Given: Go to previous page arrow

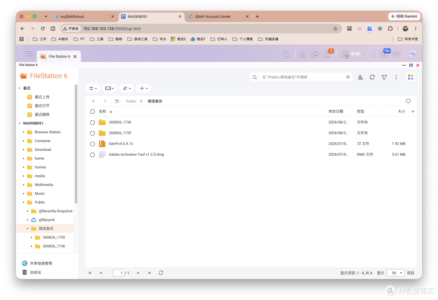Looking at the screenshot, I should (101, 273).
